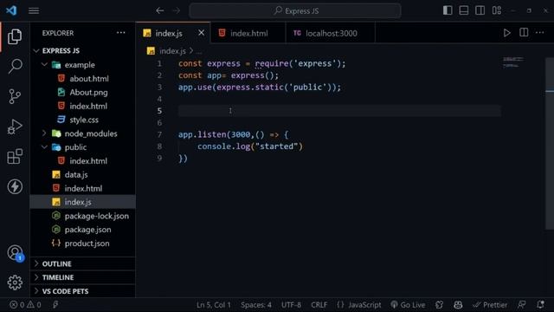Image resolution: width=554 pixels, height=312 pixels.
Task: Open the errors and warnings status item
Action: 25,304
